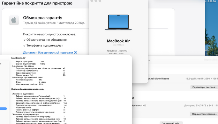The image size is (218, 124).
Task: Select the "Максимальна ємність: 99%" row
Action: click(x=29, y=84)
